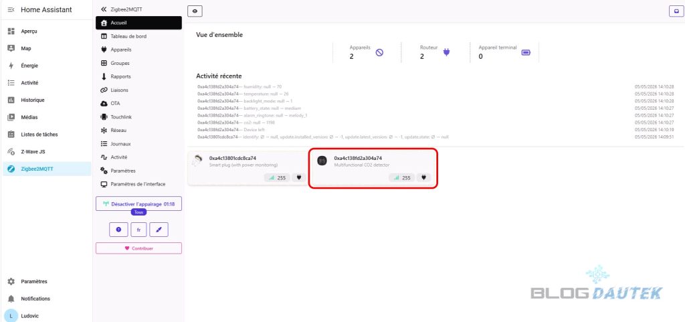Click the Appareil terminal battery icon
The image size is (685, 322).
(x=526, y=53)
